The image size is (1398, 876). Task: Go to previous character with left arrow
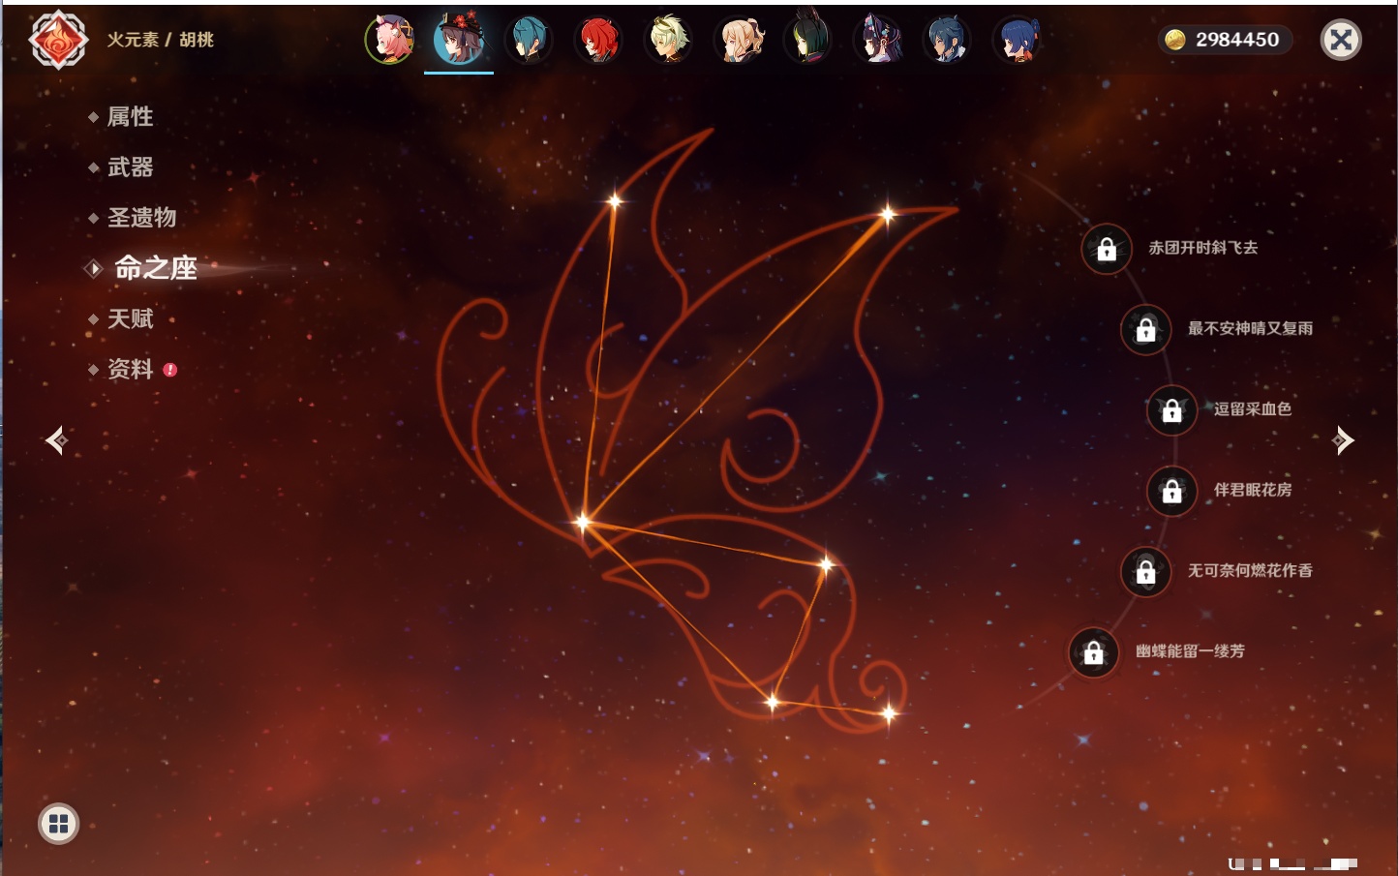[56, 440]
